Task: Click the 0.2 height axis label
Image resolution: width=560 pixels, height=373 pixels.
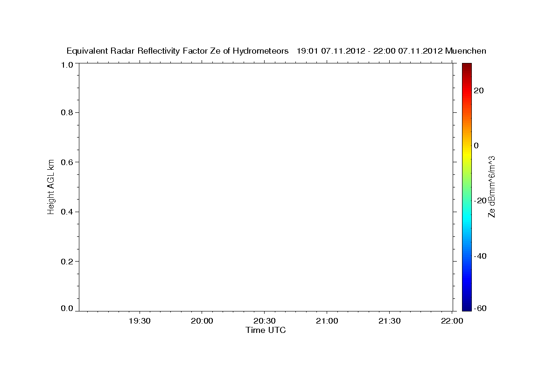Action: coord(68,262)
